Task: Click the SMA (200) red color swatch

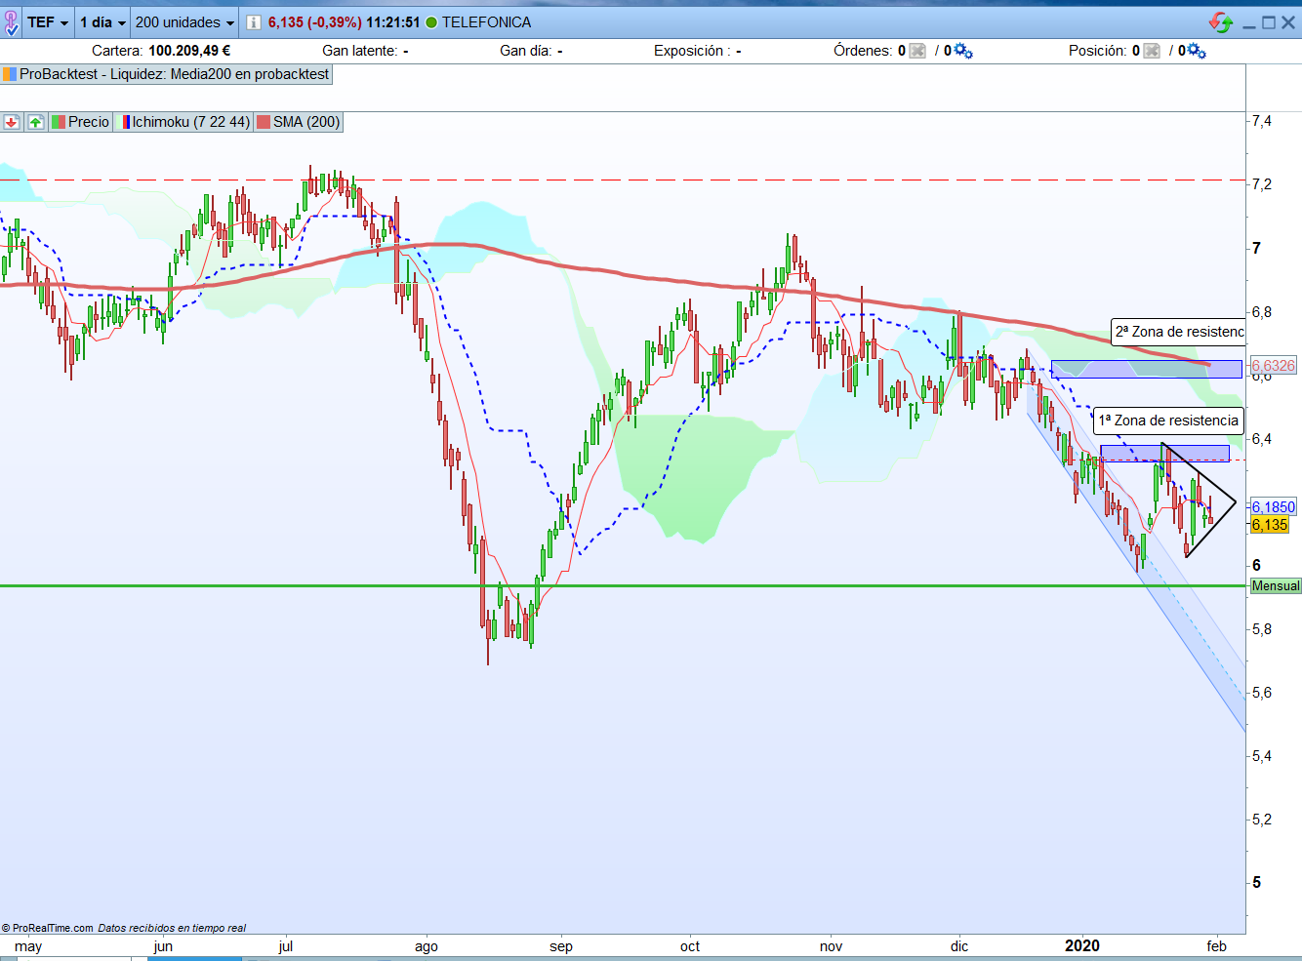Action: 264,122
